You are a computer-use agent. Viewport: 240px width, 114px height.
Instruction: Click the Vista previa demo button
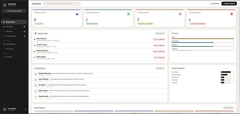(14, 11)
